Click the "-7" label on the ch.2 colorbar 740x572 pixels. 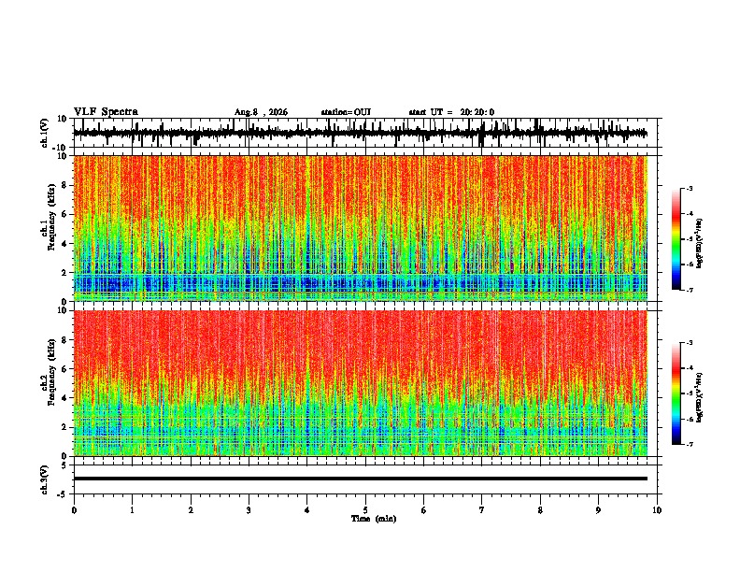[x=690, y=444]
